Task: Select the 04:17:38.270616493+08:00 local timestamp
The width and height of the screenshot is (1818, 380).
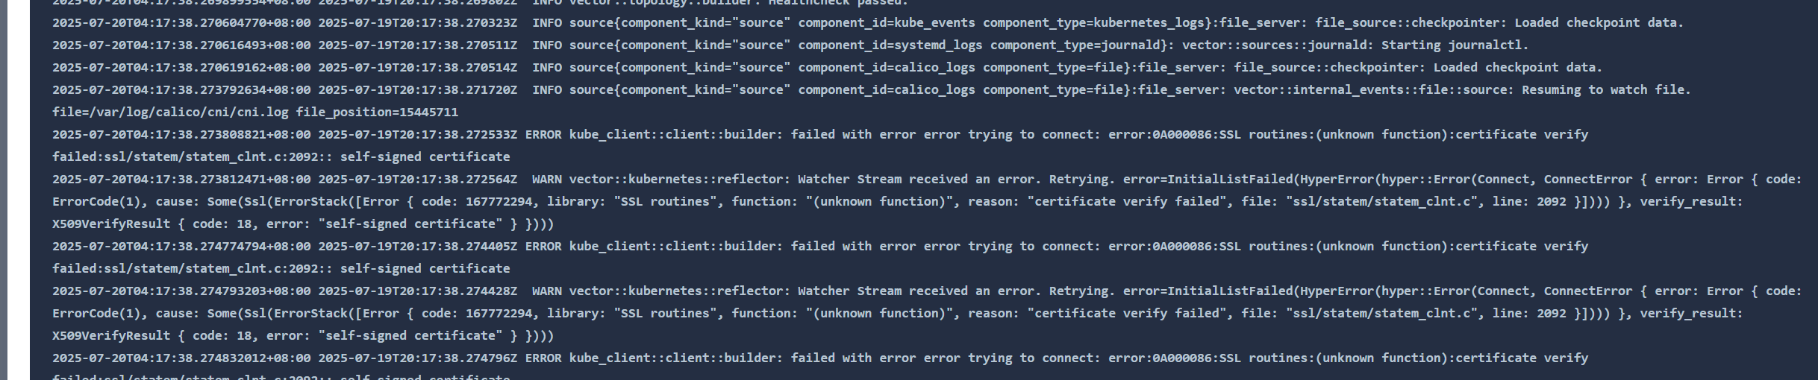Action: (x=181, y=45)
